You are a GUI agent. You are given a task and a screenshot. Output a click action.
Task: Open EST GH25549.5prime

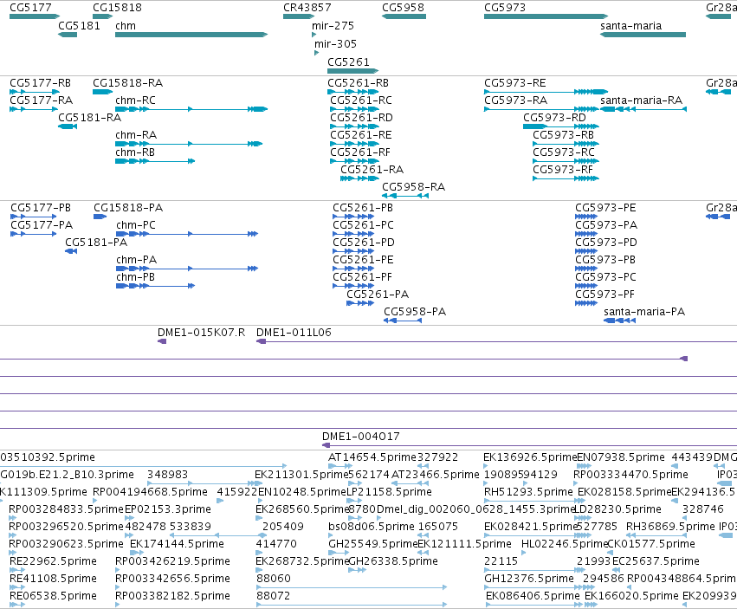[x=372, y=544]
